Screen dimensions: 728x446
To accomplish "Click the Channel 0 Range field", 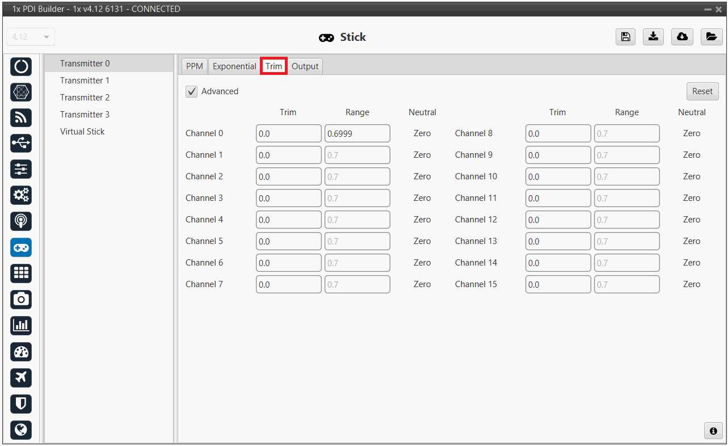I will click(x=357, y=134).
